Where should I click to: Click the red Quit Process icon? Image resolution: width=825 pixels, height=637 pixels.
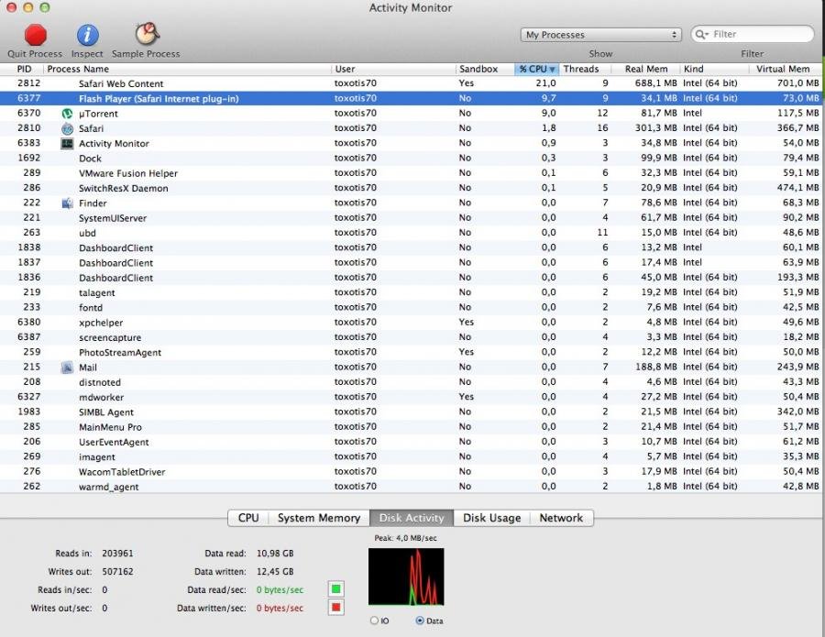tap(33, 34)
